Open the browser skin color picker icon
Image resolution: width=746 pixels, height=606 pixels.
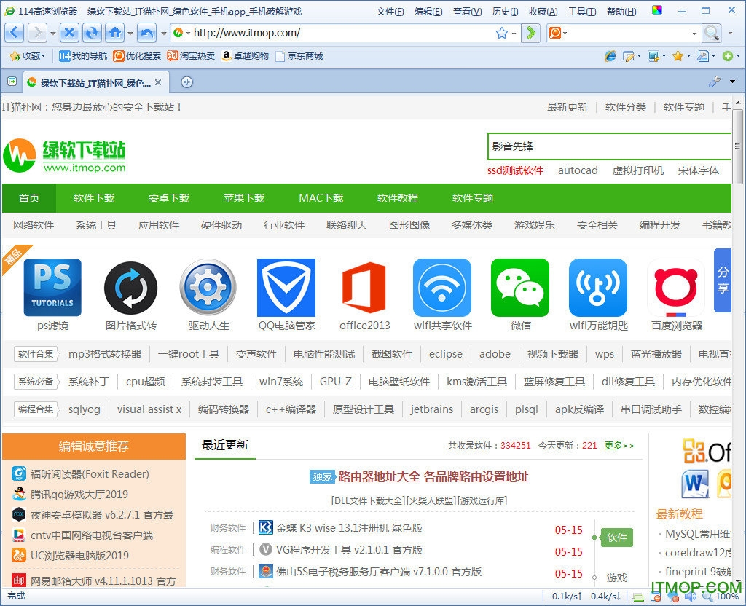657,10
